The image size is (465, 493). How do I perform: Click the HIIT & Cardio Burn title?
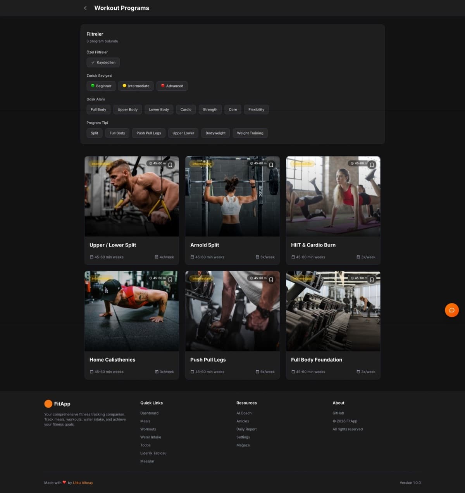pyautogui.click(x=313, y=245)
